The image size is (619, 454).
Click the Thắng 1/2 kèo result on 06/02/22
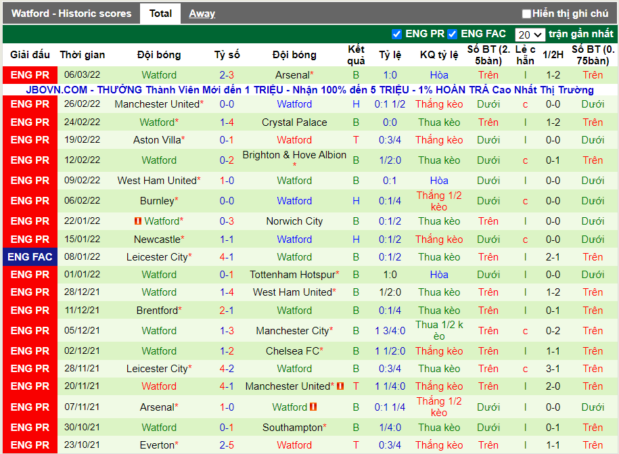pyautogui.click(x=439, y=201)
